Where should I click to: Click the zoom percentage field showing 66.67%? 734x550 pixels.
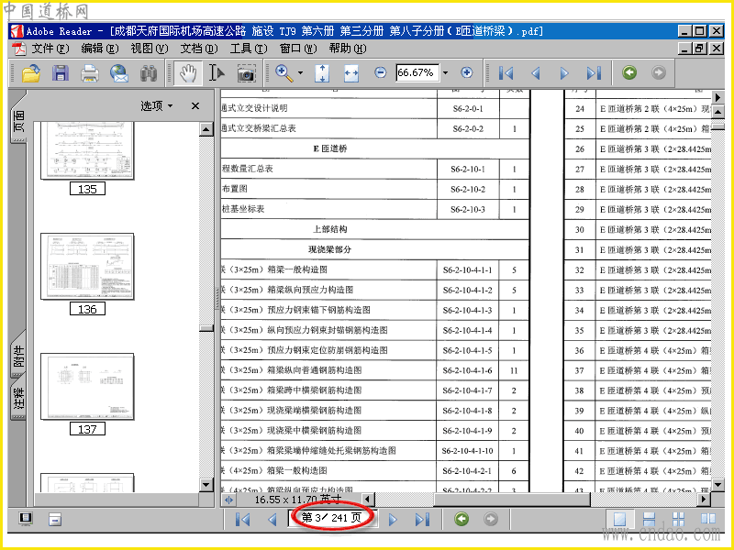click(x=417, y=72)
